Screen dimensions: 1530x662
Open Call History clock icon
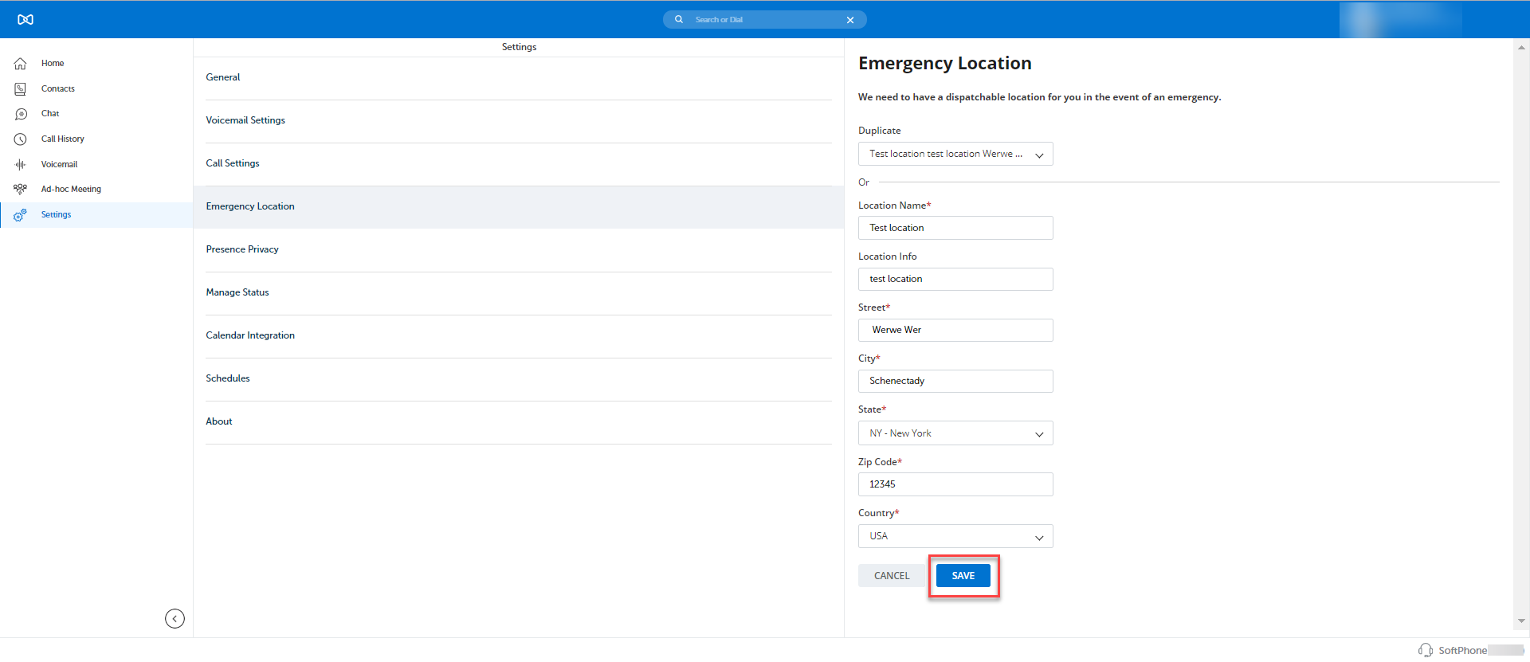tap(21, 139)
